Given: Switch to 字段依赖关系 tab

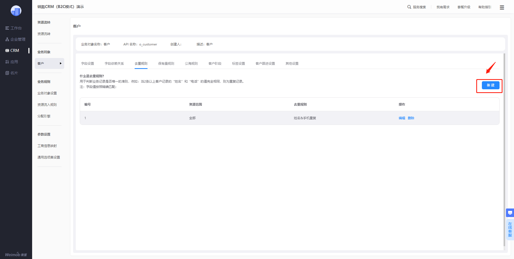Looking at the screenshot, I should click(114, 64).
